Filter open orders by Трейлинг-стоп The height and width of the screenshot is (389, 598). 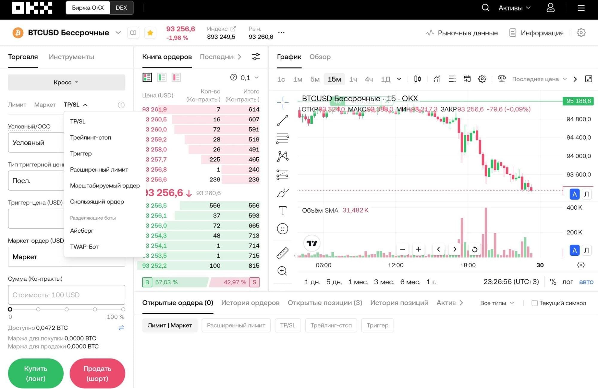[x=331, y=325]
